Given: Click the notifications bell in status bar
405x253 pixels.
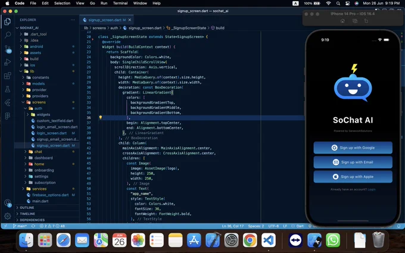Looking at the screenshot, I should (399, 226).
